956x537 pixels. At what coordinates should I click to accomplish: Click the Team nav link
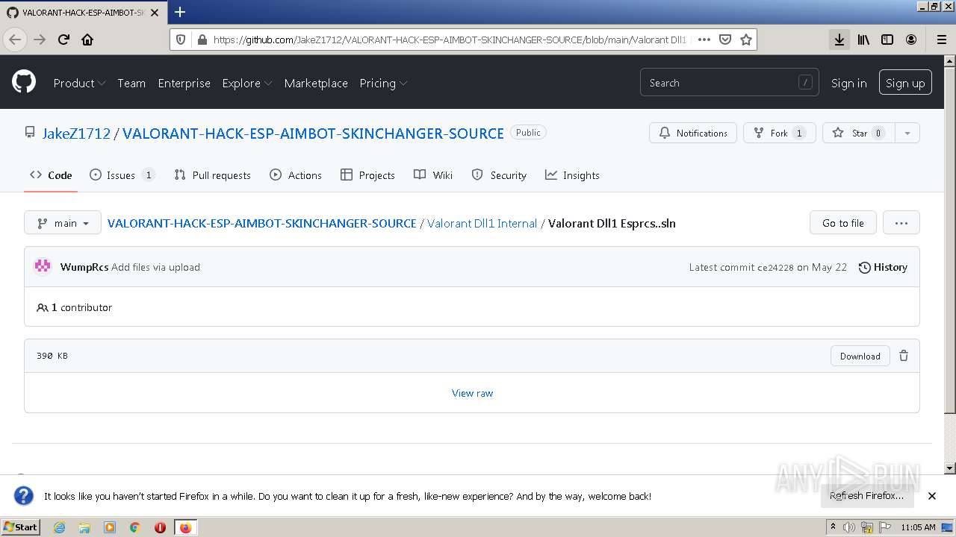click(131, 83)
